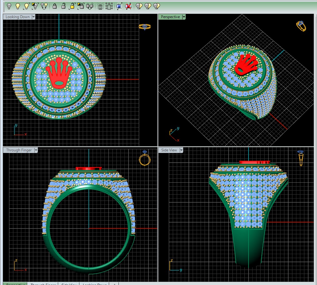Click the red X disable clipping icon
The height and width of the screenshot is (285, 317).
tap(128, 7)
